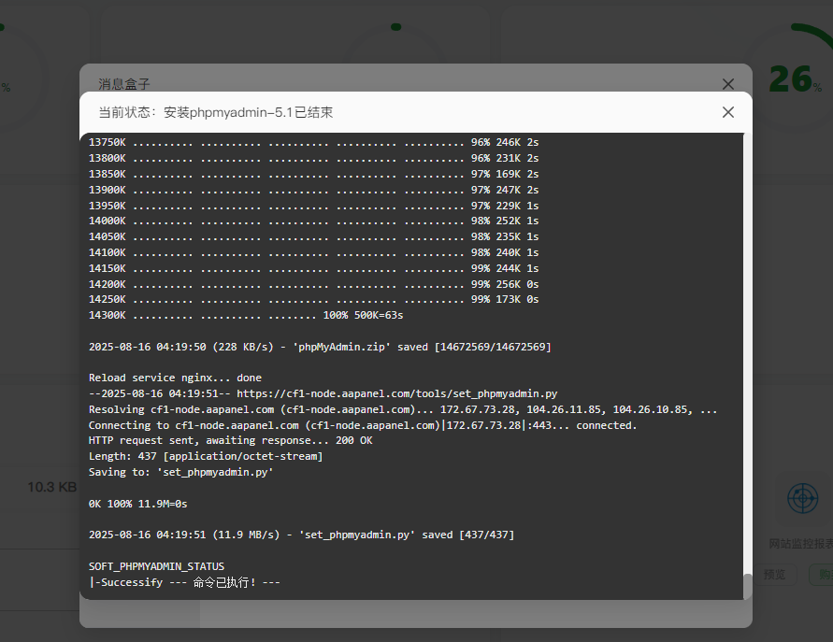Click the "HTTP request sent" 200 OK line
833x642 pixels.
coord(231,441)
